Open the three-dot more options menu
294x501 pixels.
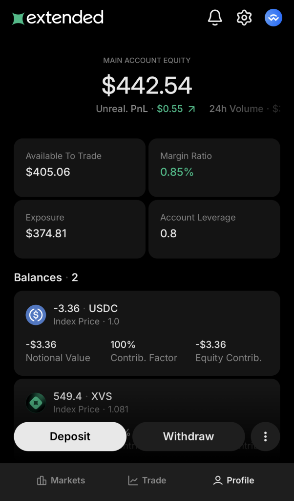pos(265,436)
